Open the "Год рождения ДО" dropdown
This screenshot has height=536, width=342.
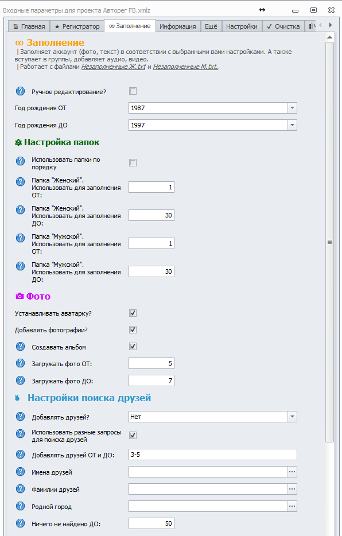coord(292,125)
